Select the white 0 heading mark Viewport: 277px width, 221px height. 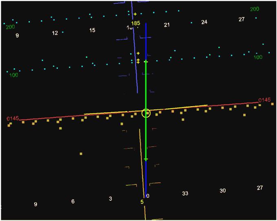coord(147,196)
